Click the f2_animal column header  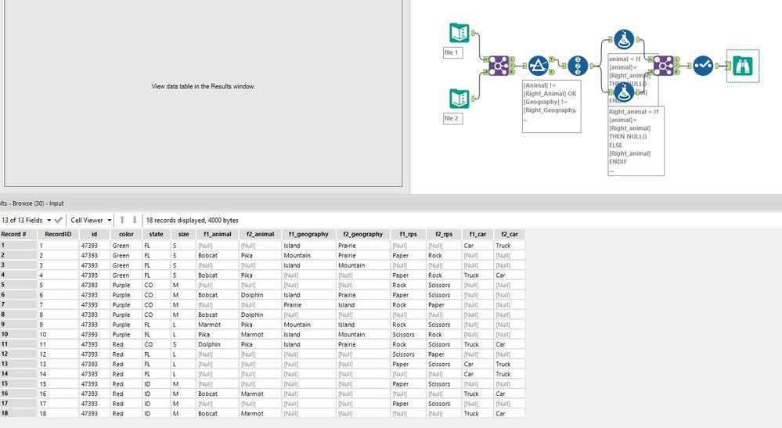[x=261, y=234]
